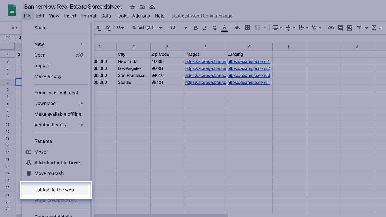This screenshot has width=386, height=217.
Task: Click the cloud save status icon
Action: (x=152, y=7)
